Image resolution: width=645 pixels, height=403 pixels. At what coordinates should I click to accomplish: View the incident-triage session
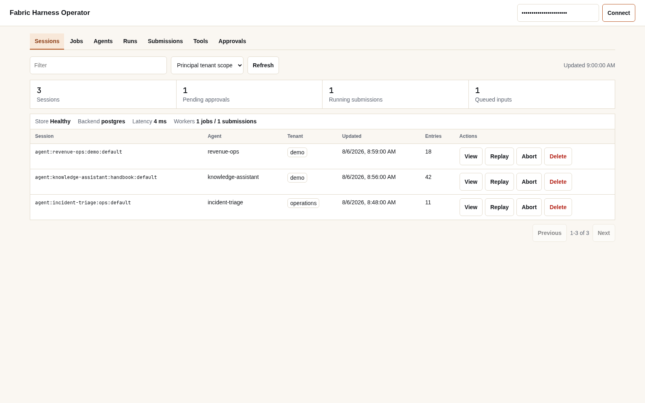[471, 207]
